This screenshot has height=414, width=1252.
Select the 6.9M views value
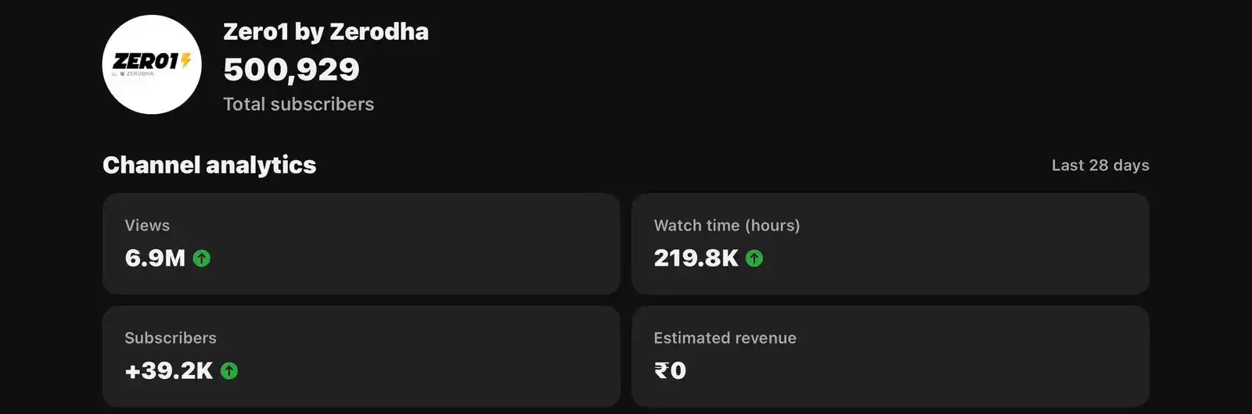(x=155, y=259)
